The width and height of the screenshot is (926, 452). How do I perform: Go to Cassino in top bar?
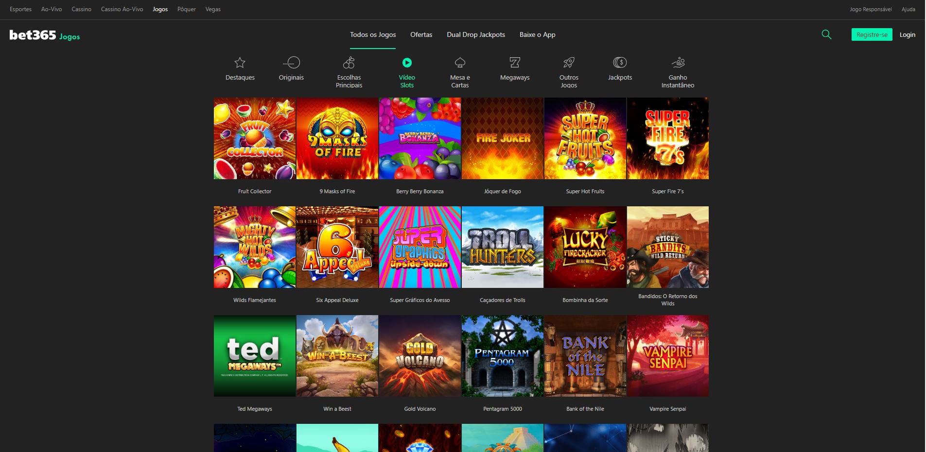click(81, 9)
